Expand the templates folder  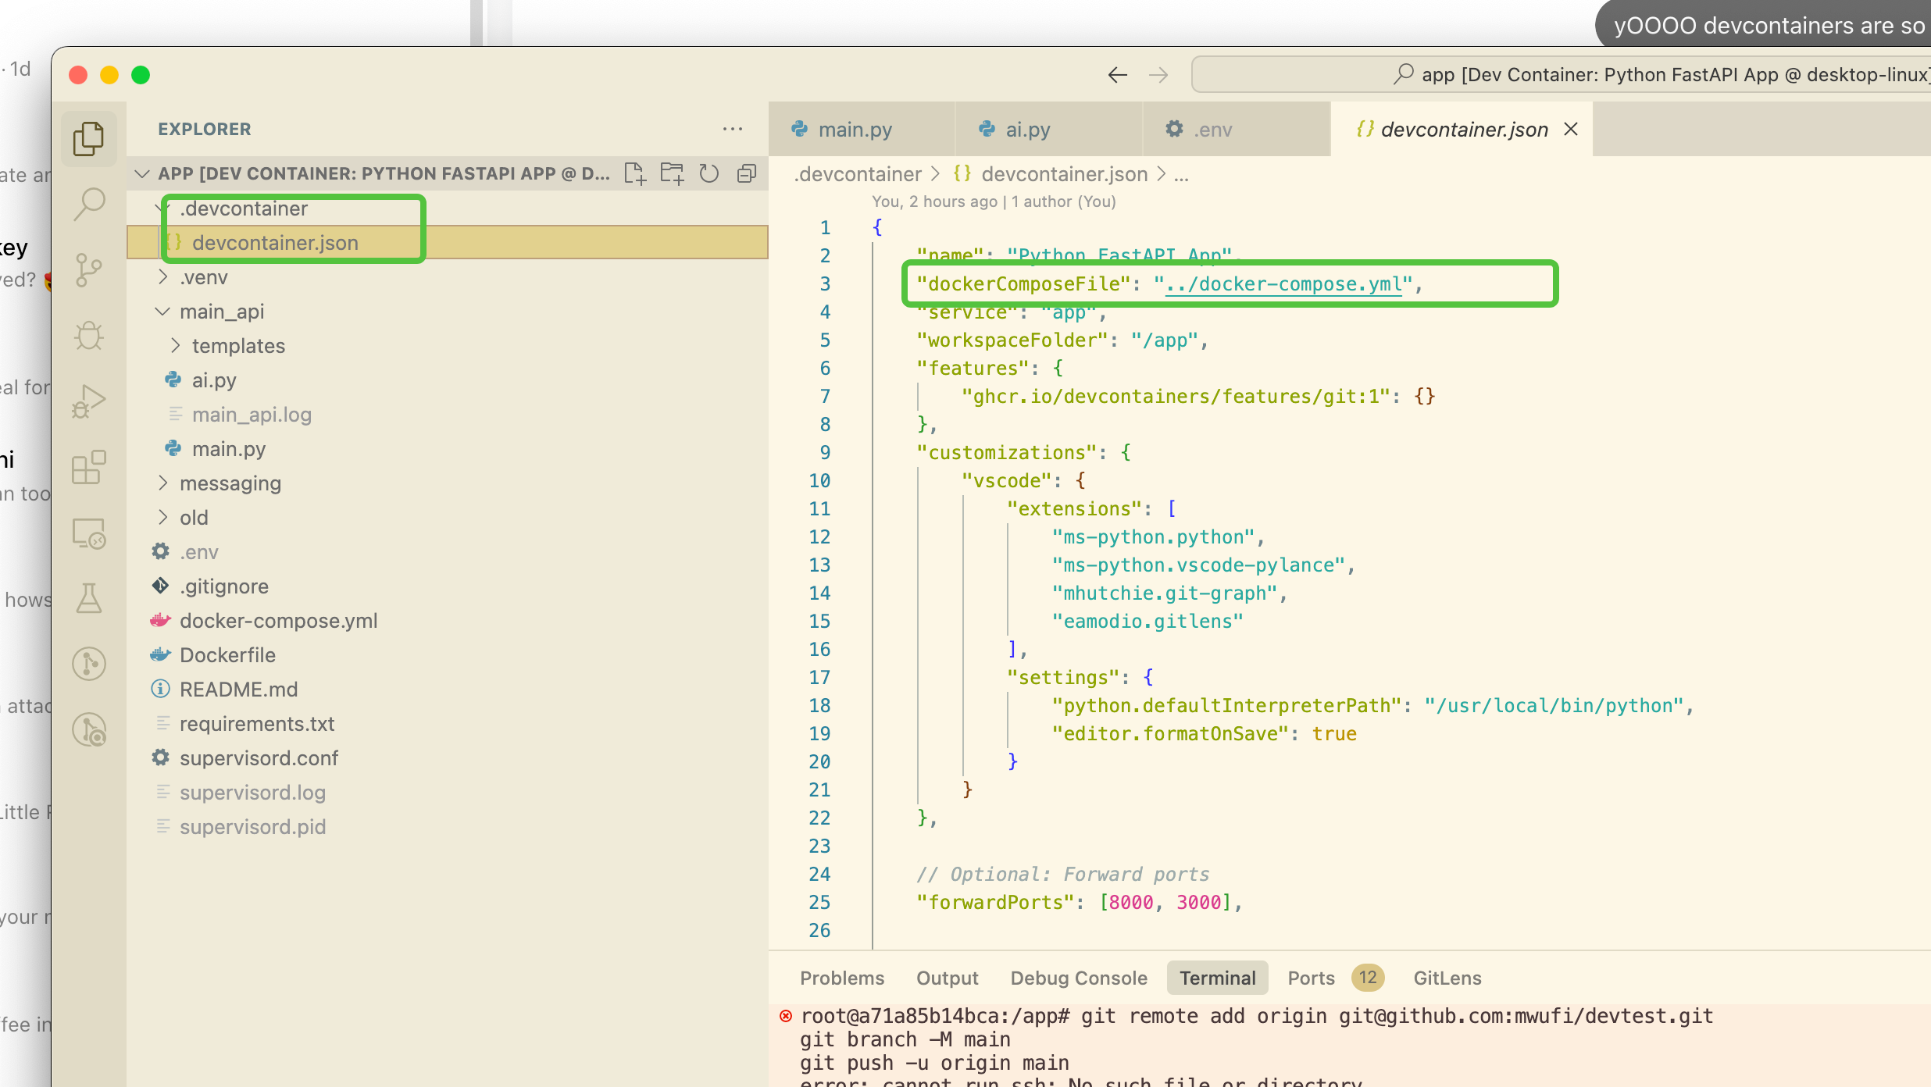pos(238,346)
